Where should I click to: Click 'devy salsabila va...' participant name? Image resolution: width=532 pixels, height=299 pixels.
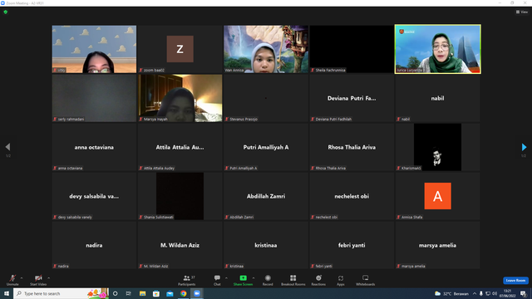click(94, 196)
